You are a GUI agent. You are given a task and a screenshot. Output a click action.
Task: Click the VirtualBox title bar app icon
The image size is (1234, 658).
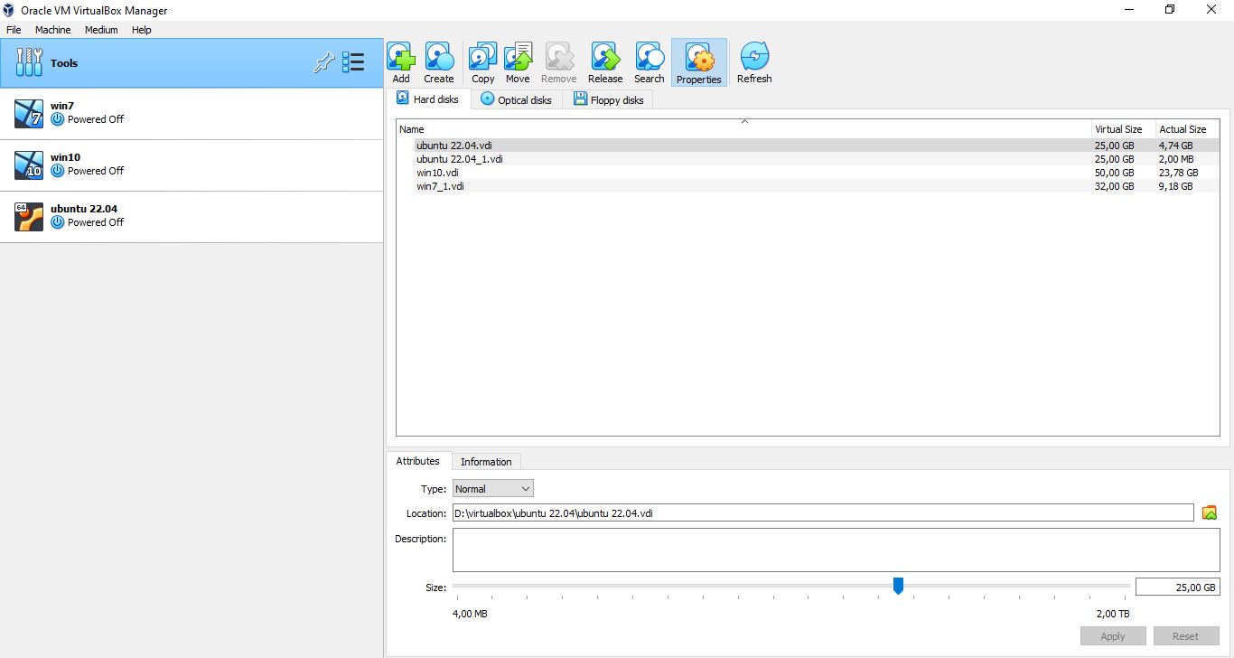pyautogui.click(x=9, y=10)
